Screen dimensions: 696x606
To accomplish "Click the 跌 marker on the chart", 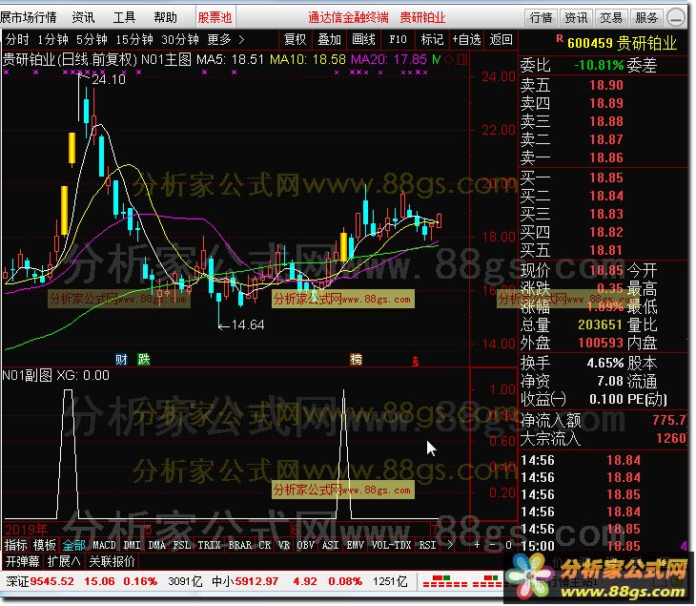I will pos(143,359).
